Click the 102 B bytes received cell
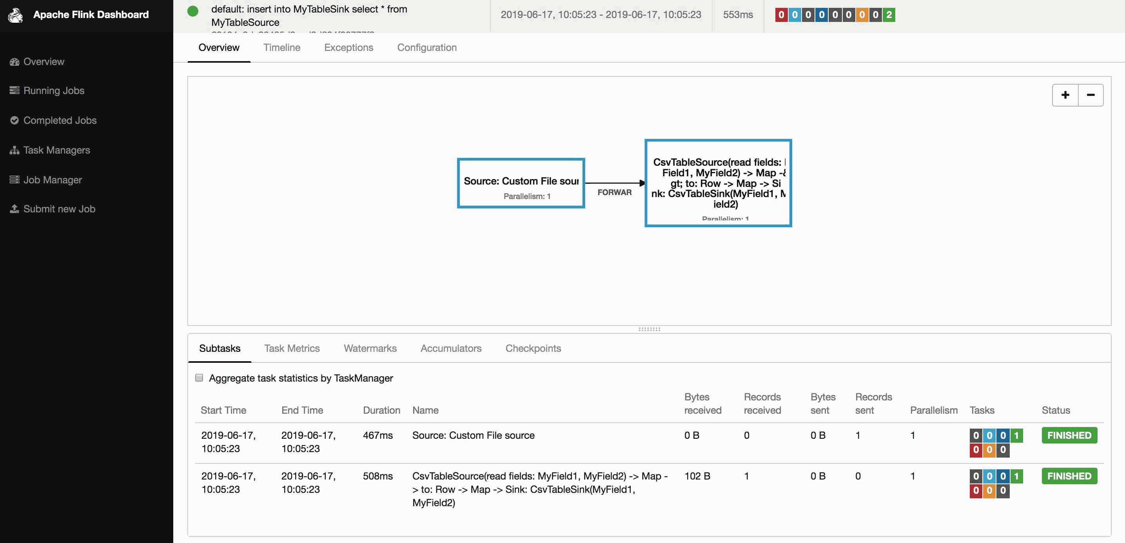Screen dimensions: 1125x543 [x=697, y=476]
